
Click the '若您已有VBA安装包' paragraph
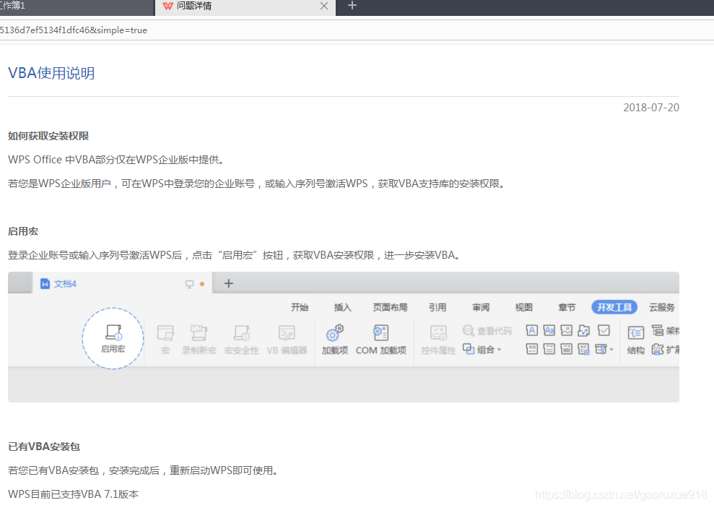click(144, 470)
